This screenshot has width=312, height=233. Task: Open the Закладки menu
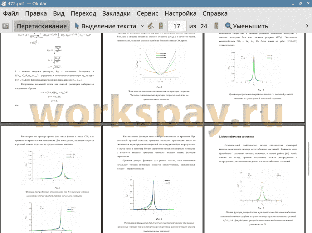pyautogui.click(x=116, y=13)
